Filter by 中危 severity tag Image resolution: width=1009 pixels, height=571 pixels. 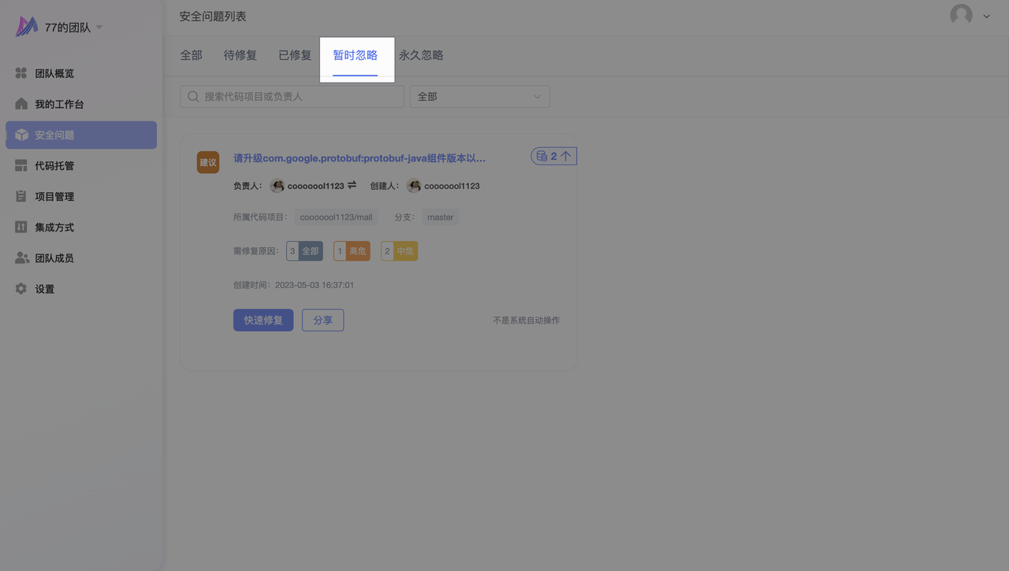click(399, 251)
